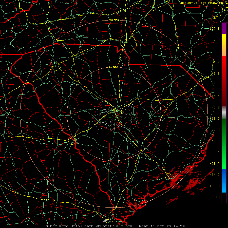Image resolution: width=228 pixels, height=228 pixels.
Task: Click the TH legend label
Action: point(218,197)
